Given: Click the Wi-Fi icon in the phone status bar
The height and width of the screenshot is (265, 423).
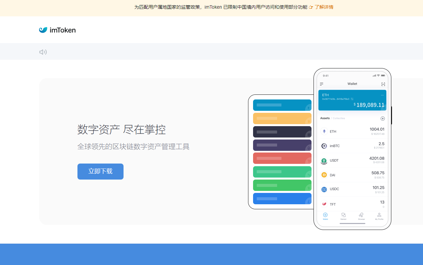Looking at the screenshot, I should (378, 75).
